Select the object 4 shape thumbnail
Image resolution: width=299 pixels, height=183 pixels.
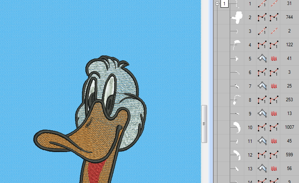pyautogui.click(x=237, y=45)
